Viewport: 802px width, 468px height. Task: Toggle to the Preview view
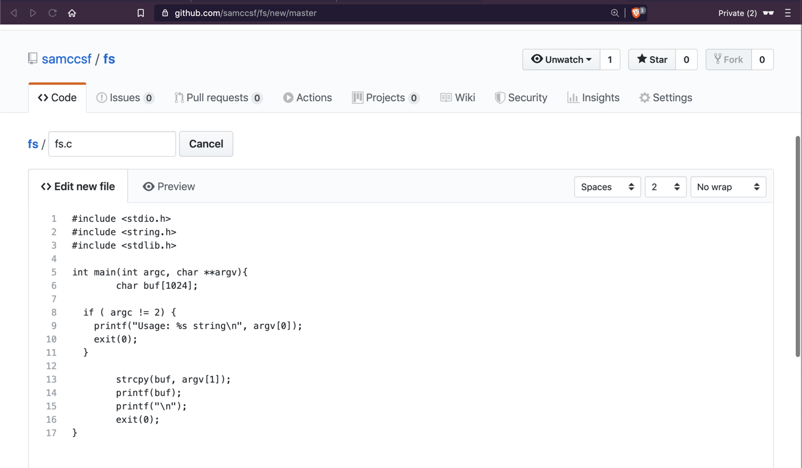click(x=169, y=186)
